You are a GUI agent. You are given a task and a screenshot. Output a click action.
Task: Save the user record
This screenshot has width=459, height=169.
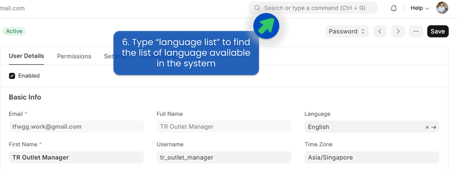pyautogui.click(x=437, y=31)
